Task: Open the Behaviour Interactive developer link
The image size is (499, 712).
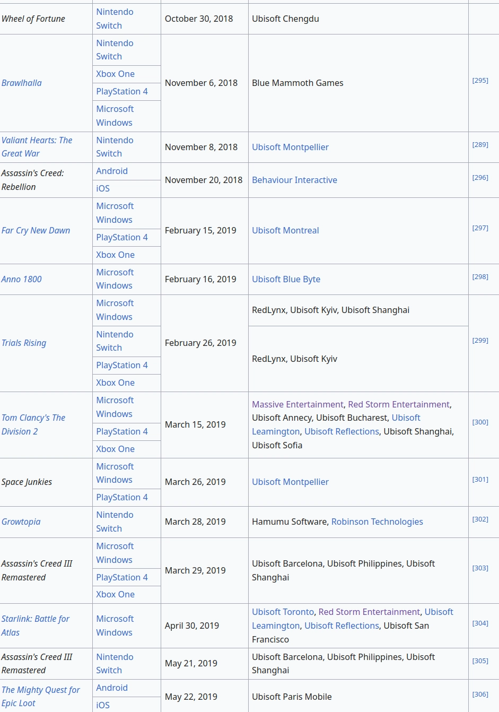Action: 294,180
